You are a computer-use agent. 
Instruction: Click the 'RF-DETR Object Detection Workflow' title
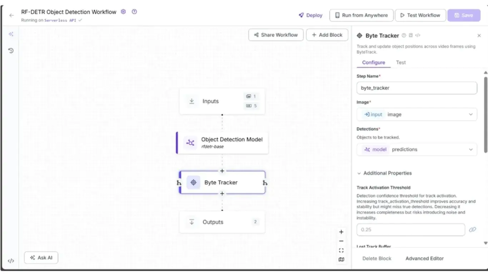coord(69,12)
